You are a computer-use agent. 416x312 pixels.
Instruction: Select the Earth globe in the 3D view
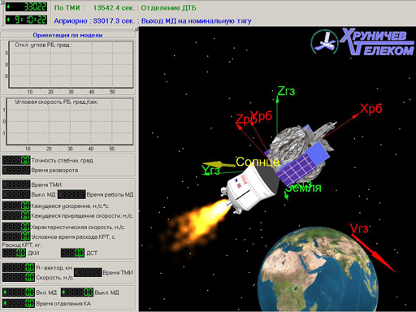[318, 270]
